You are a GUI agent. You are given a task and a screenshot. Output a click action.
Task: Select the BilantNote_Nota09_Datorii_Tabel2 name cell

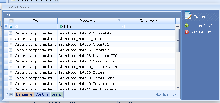click(x=89, y=78)
